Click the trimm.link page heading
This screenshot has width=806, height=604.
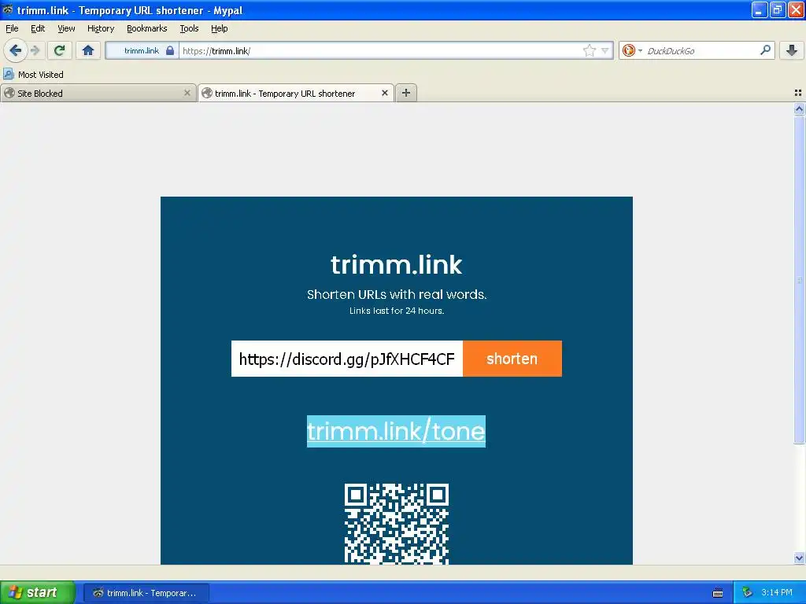[397, 264]
